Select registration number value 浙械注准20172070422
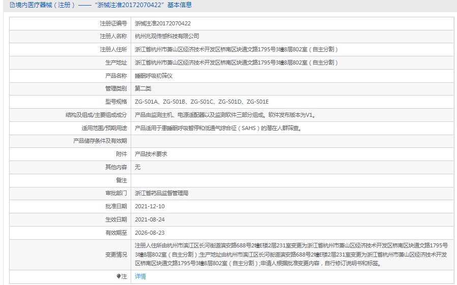Image resolution: width=457 pixels, height=285 pixels. tap(163, 23)
